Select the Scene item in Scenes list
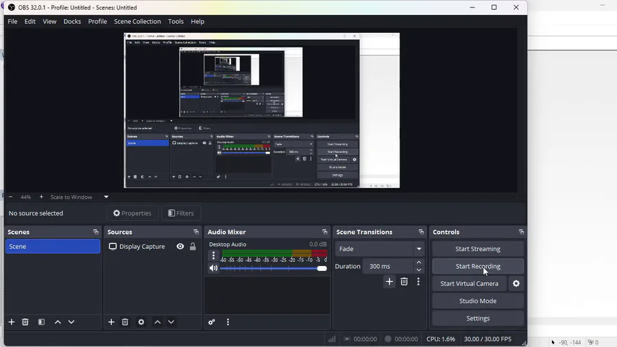 tap(53, 246)
